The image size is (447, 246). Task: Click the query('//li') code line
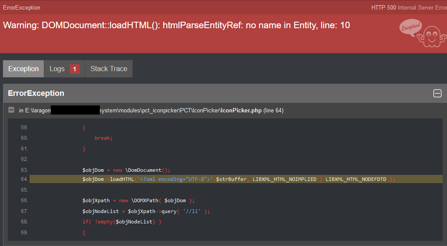146,211
